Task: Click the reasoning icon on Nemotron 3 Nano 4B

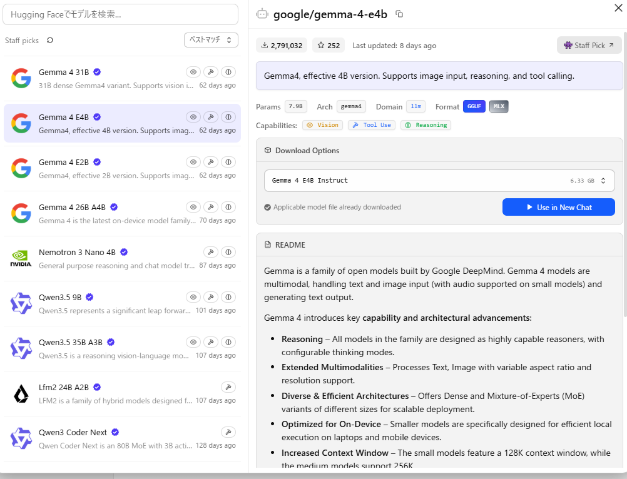Action: point(228,252)
